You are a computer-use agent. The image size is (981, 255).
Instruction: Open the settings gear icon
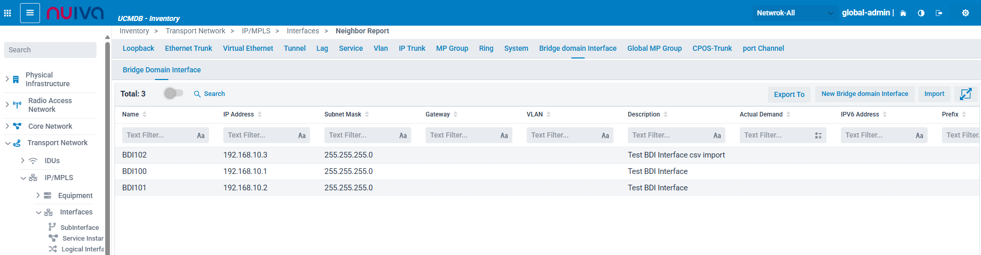point(965,13)
